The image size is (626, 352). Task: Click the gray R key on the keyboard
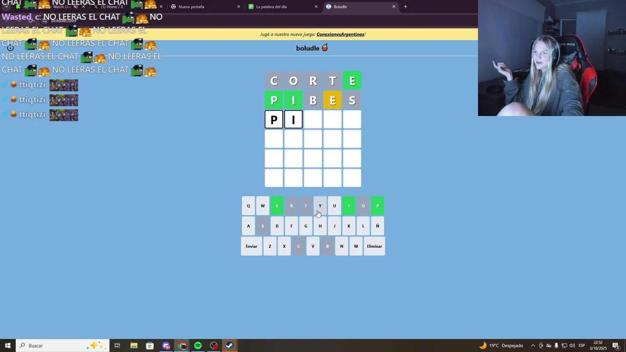pos(291,206)
